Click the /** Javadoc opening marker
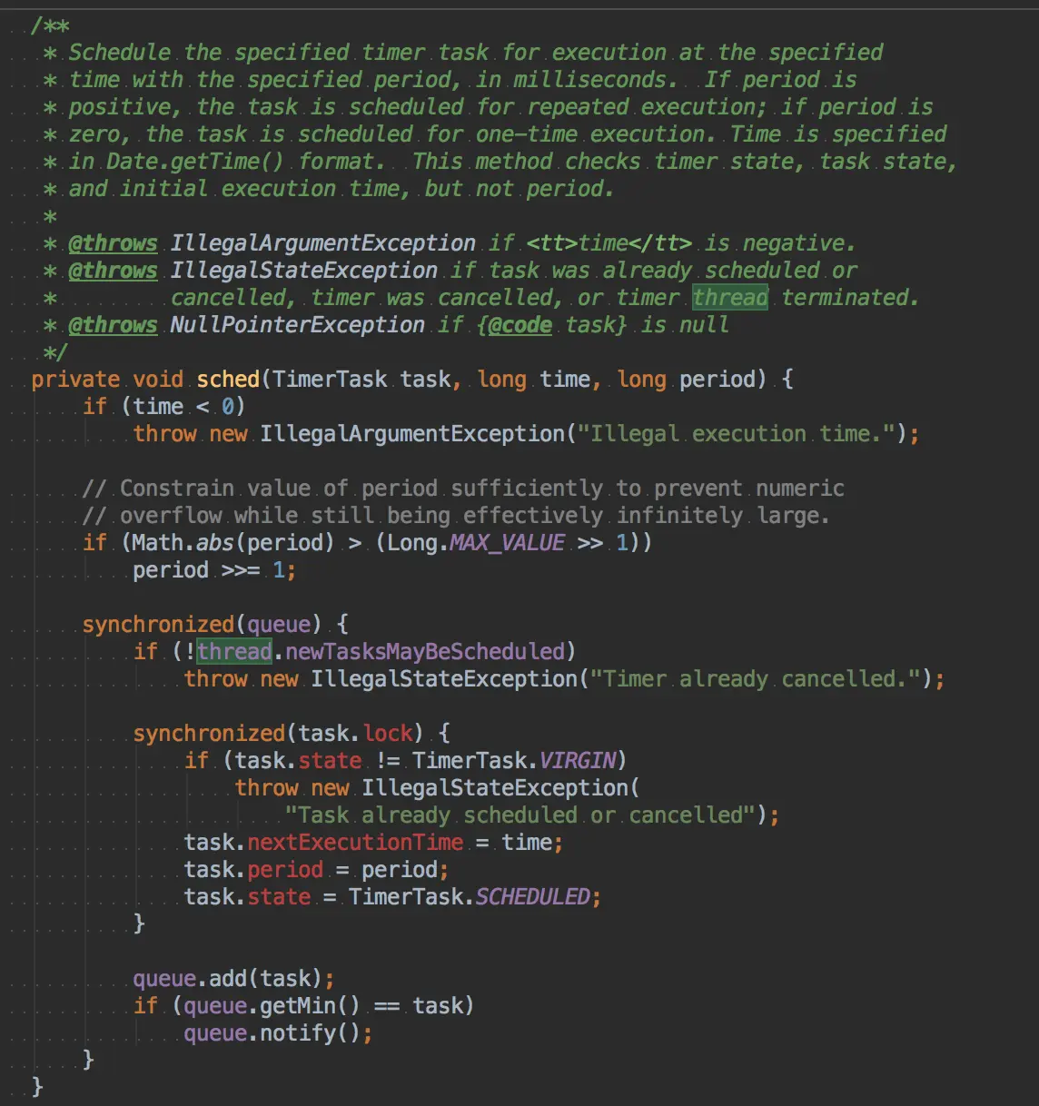Screen dimensions: 1039x1106 [50, 25]
